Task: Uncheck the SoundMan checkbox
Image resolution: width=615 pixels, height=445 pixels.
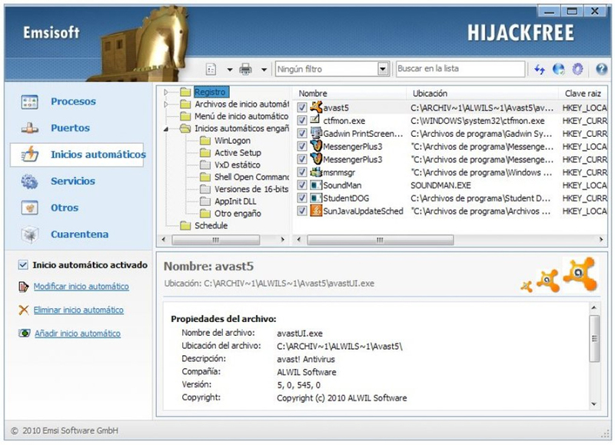Action: (302, 185)
